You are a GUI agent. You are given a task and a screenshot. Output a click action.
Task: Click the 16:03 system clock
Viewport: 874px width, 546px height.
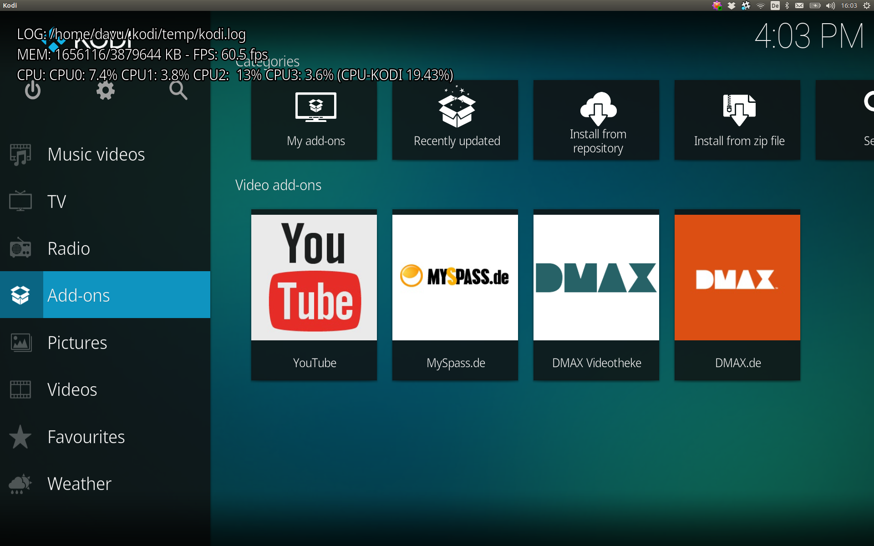(849, 5)
